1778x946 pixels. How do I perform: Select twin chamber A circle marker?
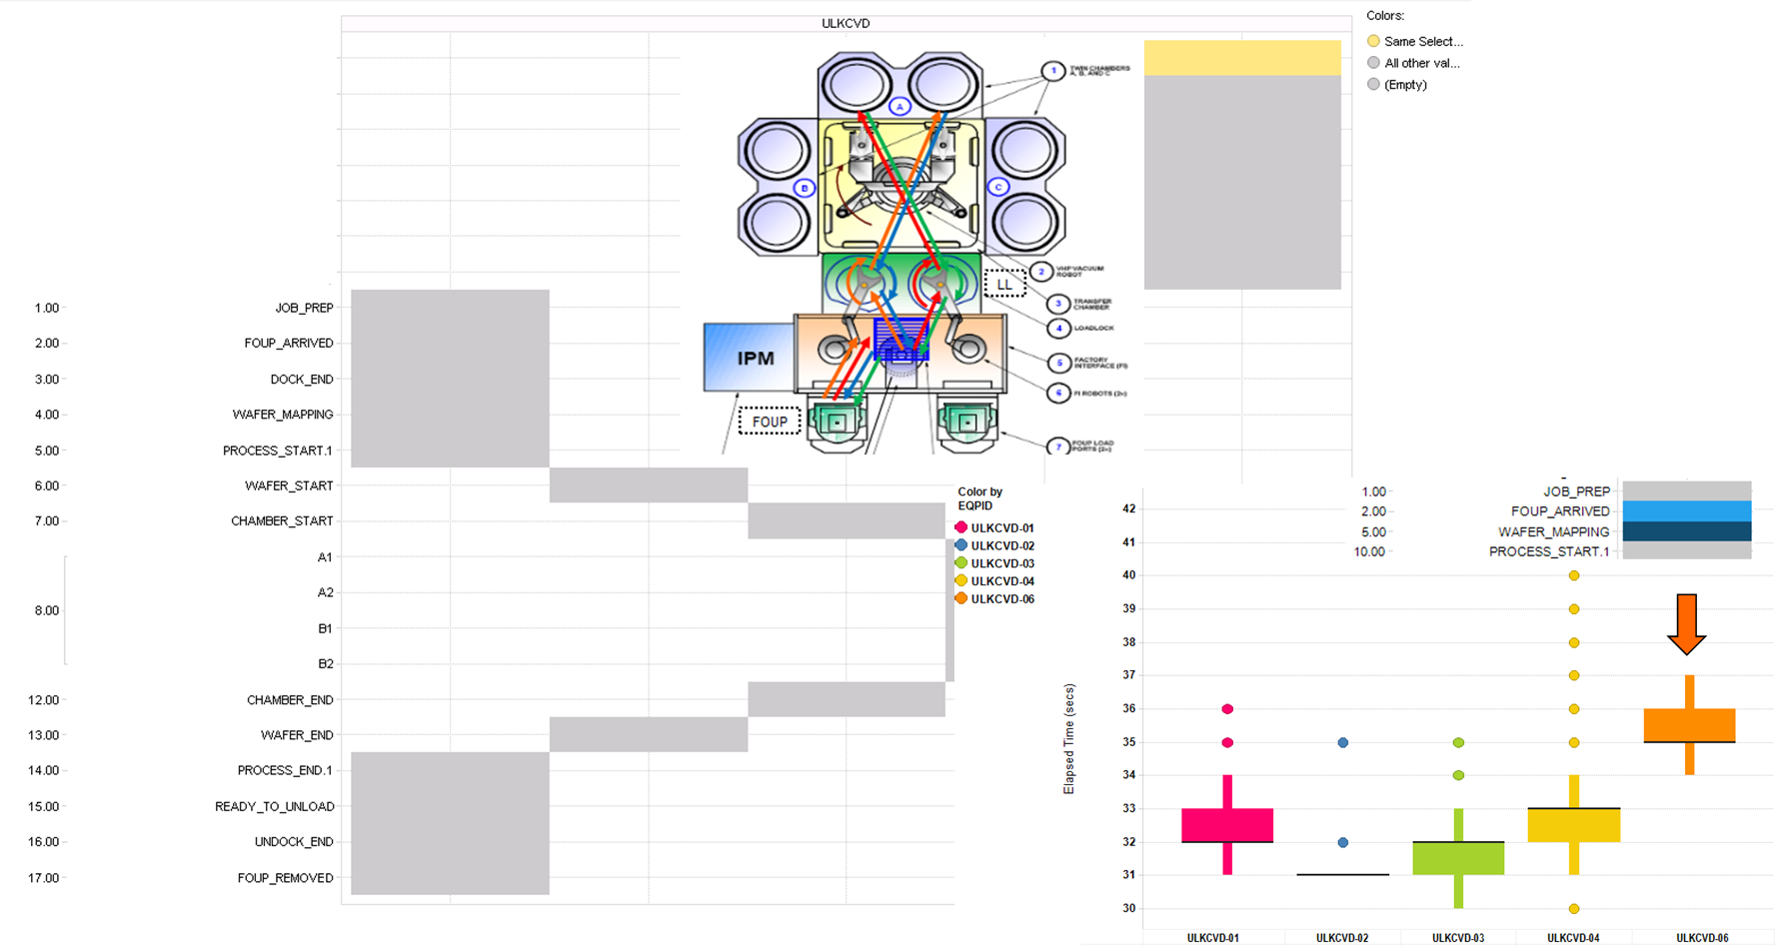[x=899, y=106]
